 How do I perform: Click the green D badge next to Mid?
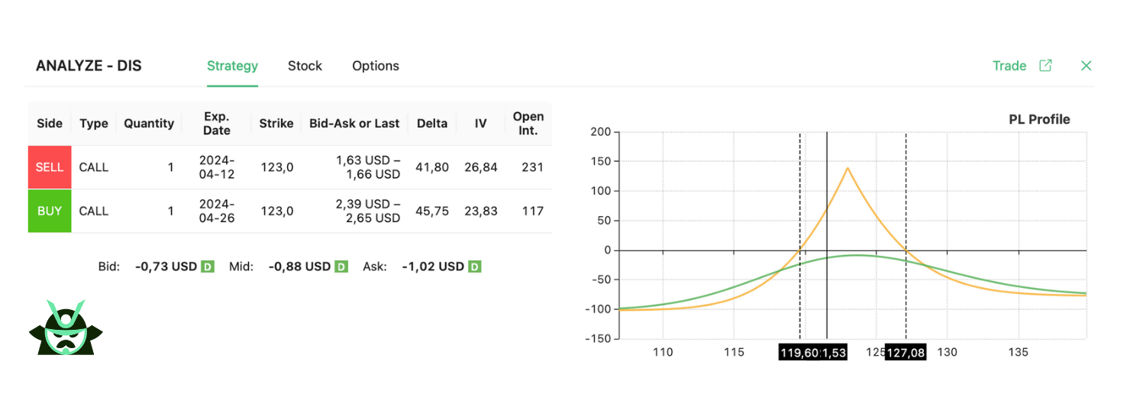pos(341,266)
